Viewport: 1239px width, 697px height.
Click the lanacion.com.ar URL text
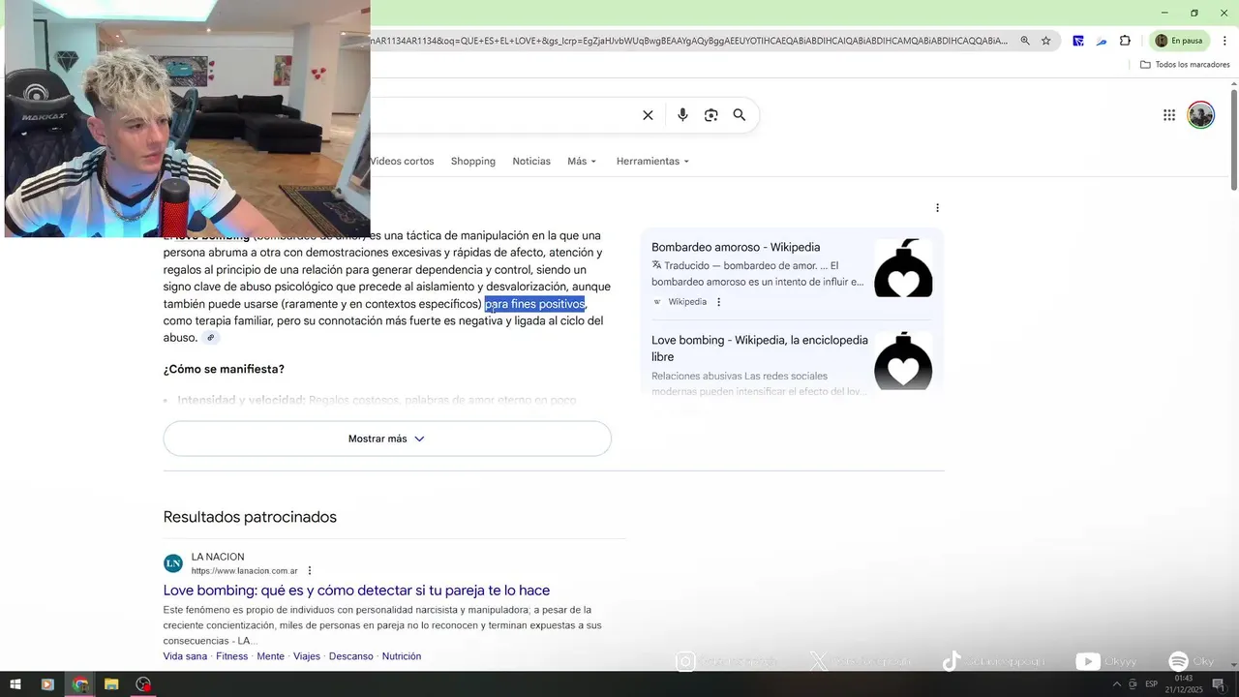tap(245, 571)
